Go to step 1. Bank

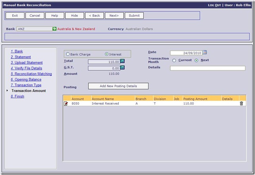coord(17,51)
